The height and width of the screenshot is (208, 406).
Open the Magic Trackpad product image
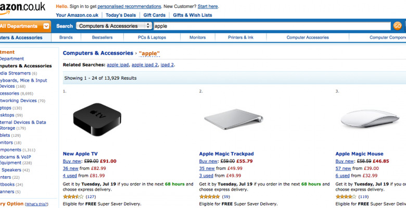[x=234, y=119]
